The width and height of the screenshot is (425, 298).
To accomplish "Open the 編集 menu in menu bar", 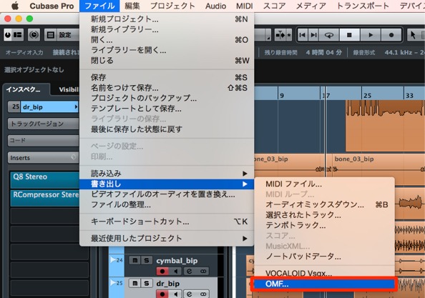I will click(x=132, y=6).
